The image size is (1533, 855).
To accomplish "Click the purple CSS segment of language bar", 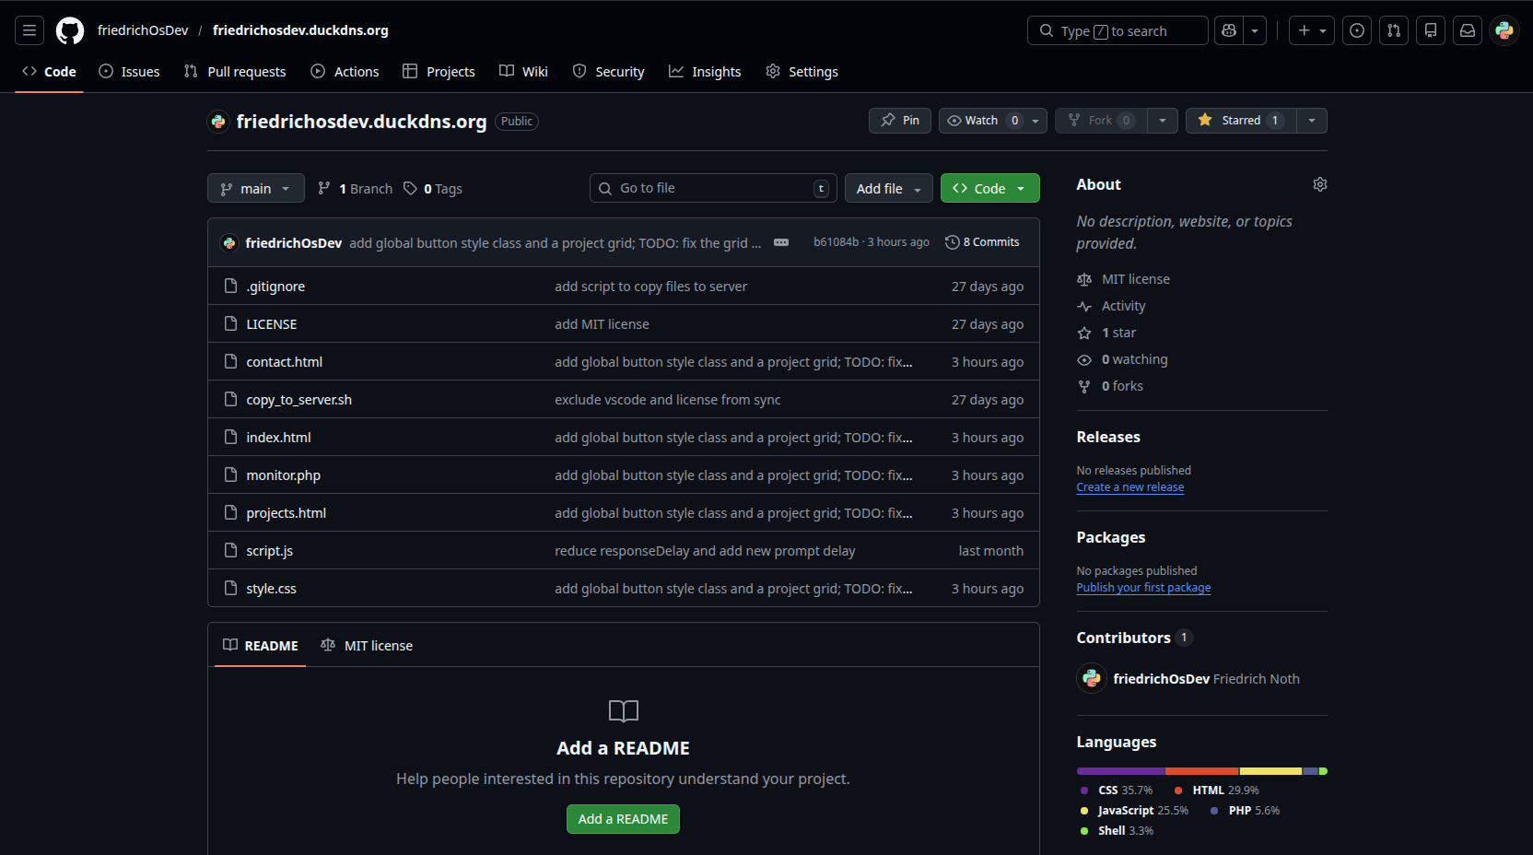I will 1121,771.
